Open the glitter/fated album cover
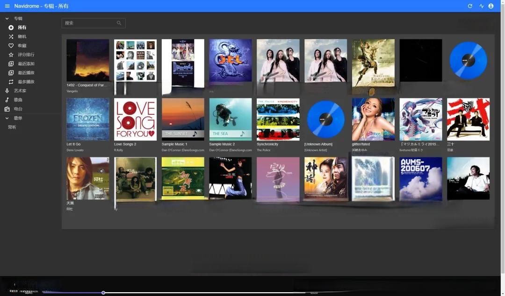The image size is (505, 296). click(373, 120)
